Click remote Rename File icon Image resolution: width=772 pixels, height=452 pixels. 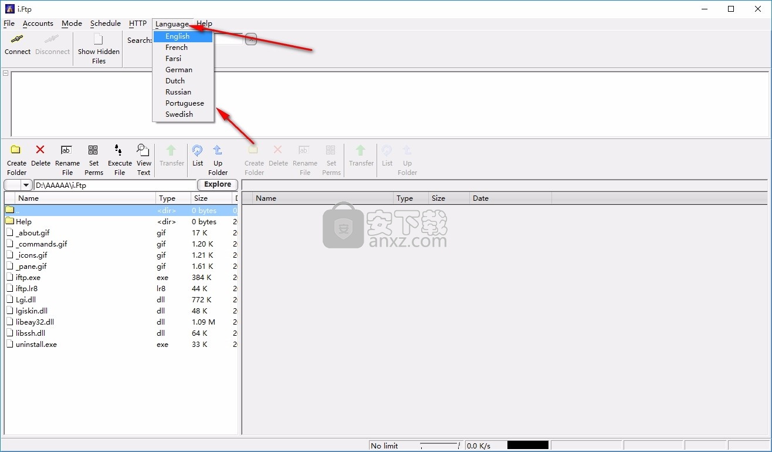pyautogui.click(x=304, y=150)
